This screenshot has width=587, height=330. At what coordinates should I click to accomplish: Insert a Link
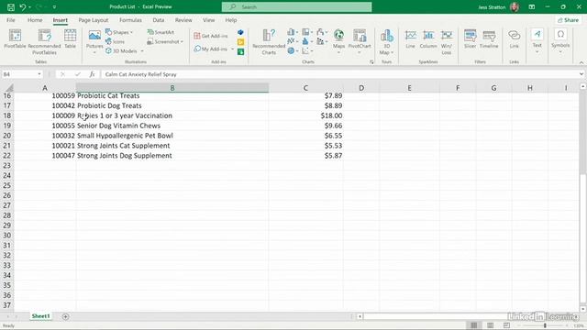click(x=514, y=39)
